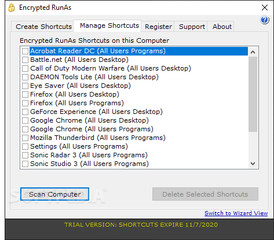Highlight the Eye Saver row text
Viewport: 274px width, 240px height.
81,86
